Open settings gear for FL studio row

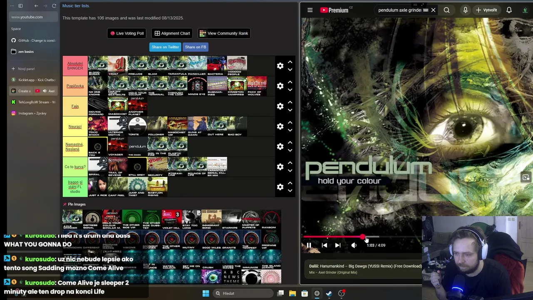280,187
